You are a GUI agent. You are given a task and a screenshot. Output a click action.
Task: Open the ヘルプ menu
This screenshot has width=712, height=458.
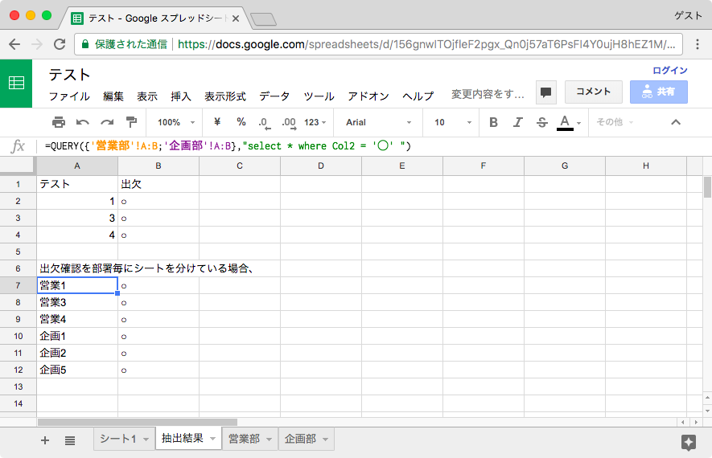pyautogui.click(x=418, y=96)
